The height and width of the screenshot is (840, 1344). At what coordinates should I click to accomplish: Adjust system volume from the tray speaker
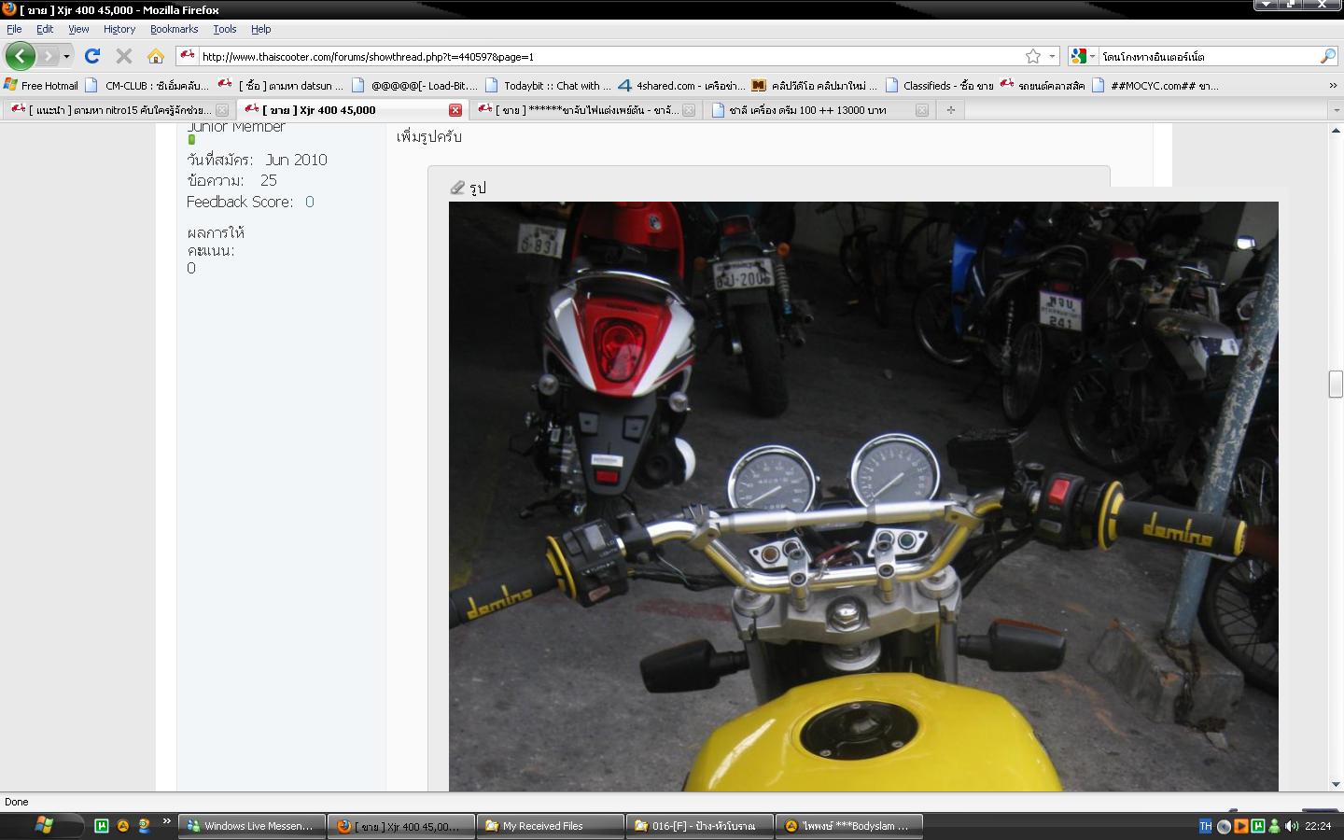1292,825
